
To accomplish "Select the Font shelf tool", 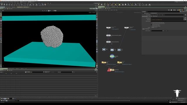I will (x=33, y=5).
